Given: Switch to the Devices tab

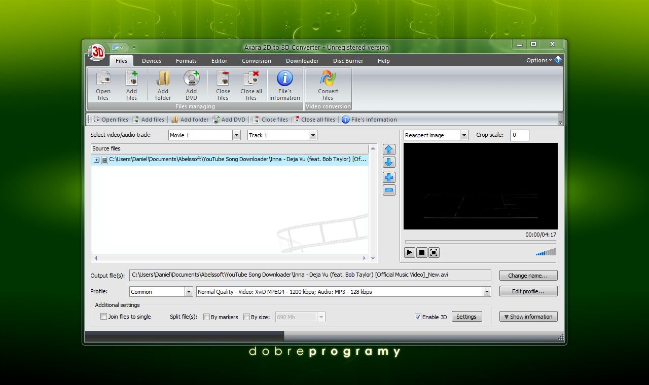Looking at the screenshot, I should (x=152, y=61).
